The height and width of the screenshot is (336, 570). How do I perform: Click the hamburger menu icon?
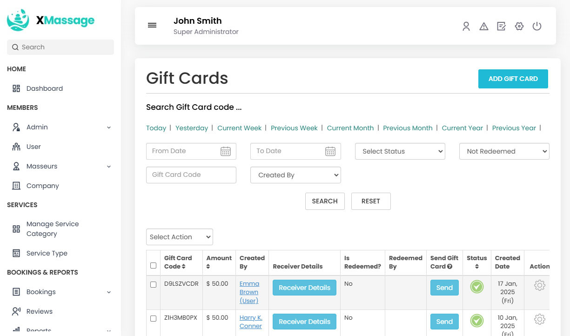(152, 26)
